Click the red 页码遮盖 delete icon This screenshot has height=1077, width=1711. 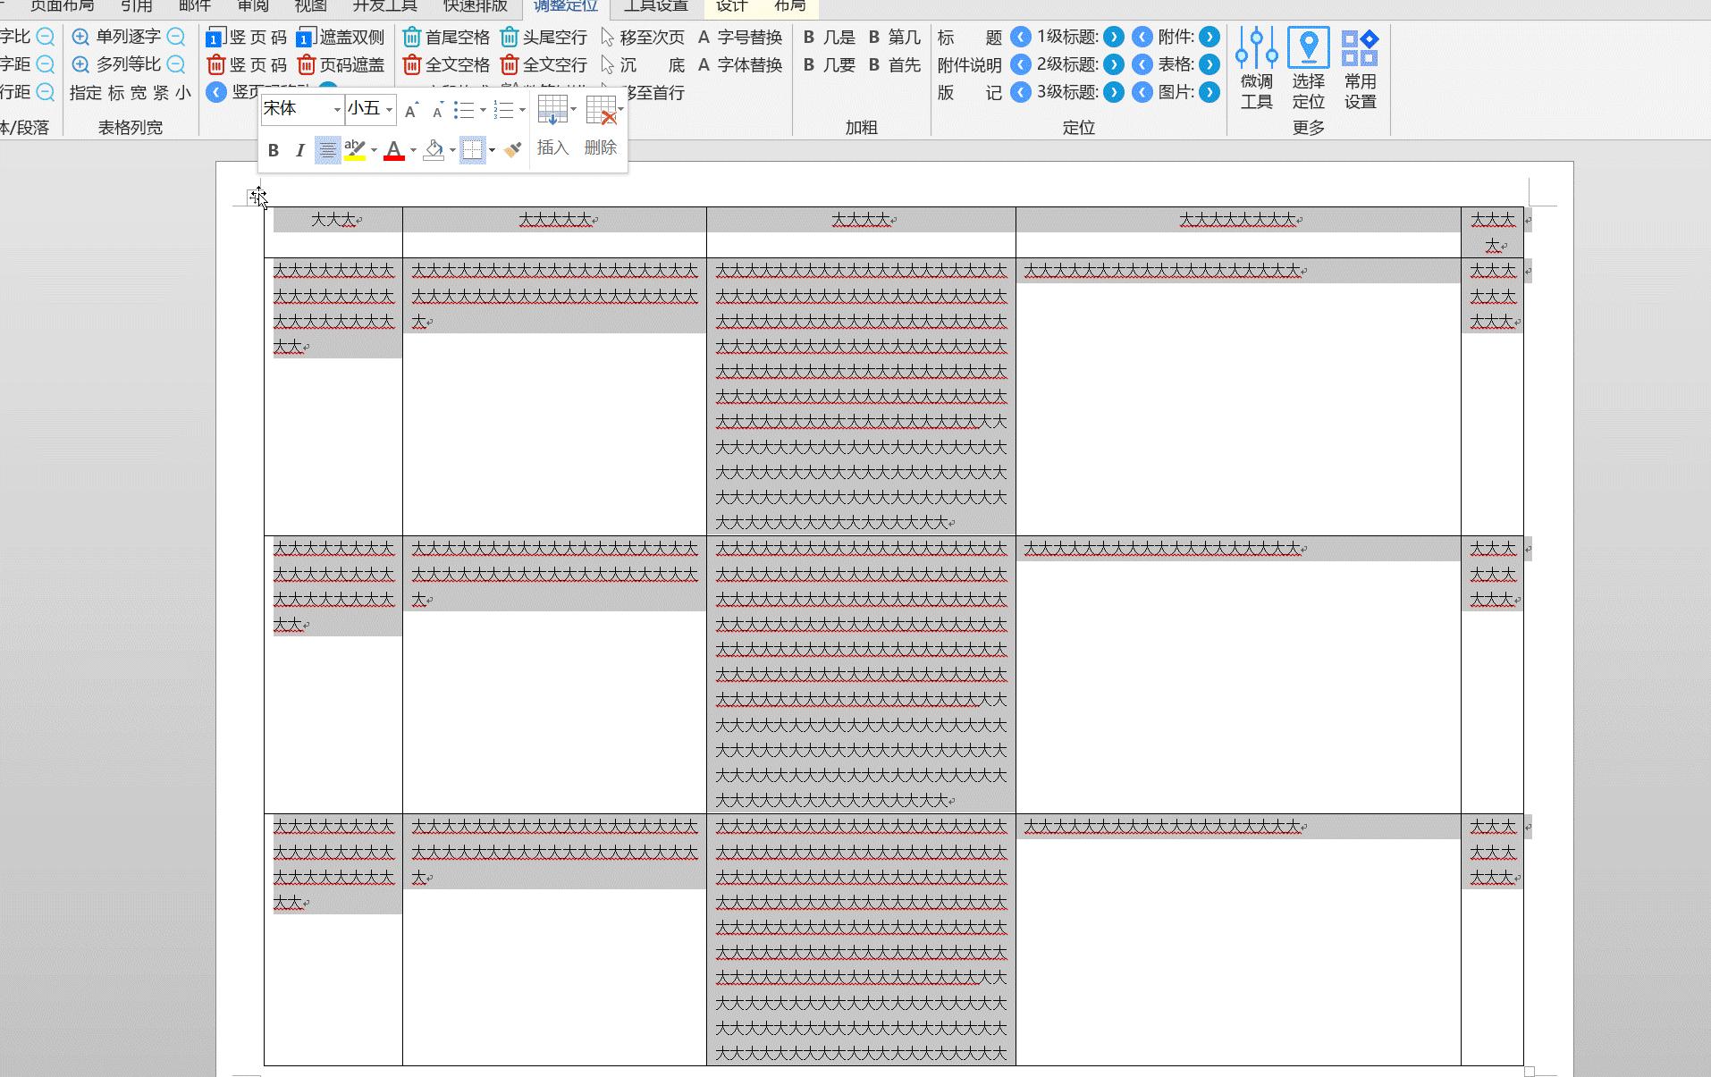coord(307,65)
